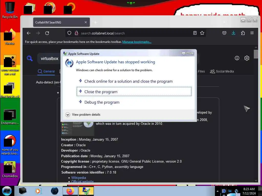Click the VirtualBox infobox thumbnail image
Screen dimensions: 262x196
coord(78,128)
